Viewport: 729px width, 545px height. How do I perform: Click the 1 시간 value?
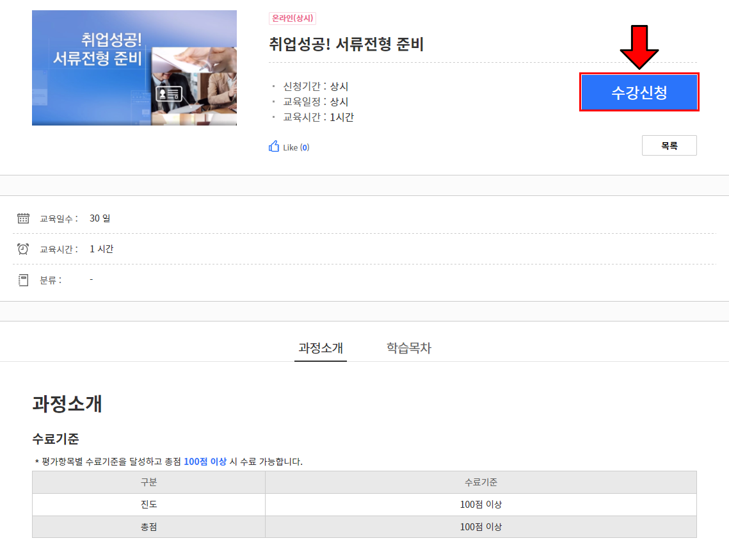pyautogui.click(x=101, y=248)
